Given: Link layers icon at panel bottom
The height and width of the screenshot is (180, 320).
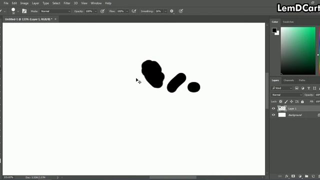Looking at the screenshot, I should 280,176.
